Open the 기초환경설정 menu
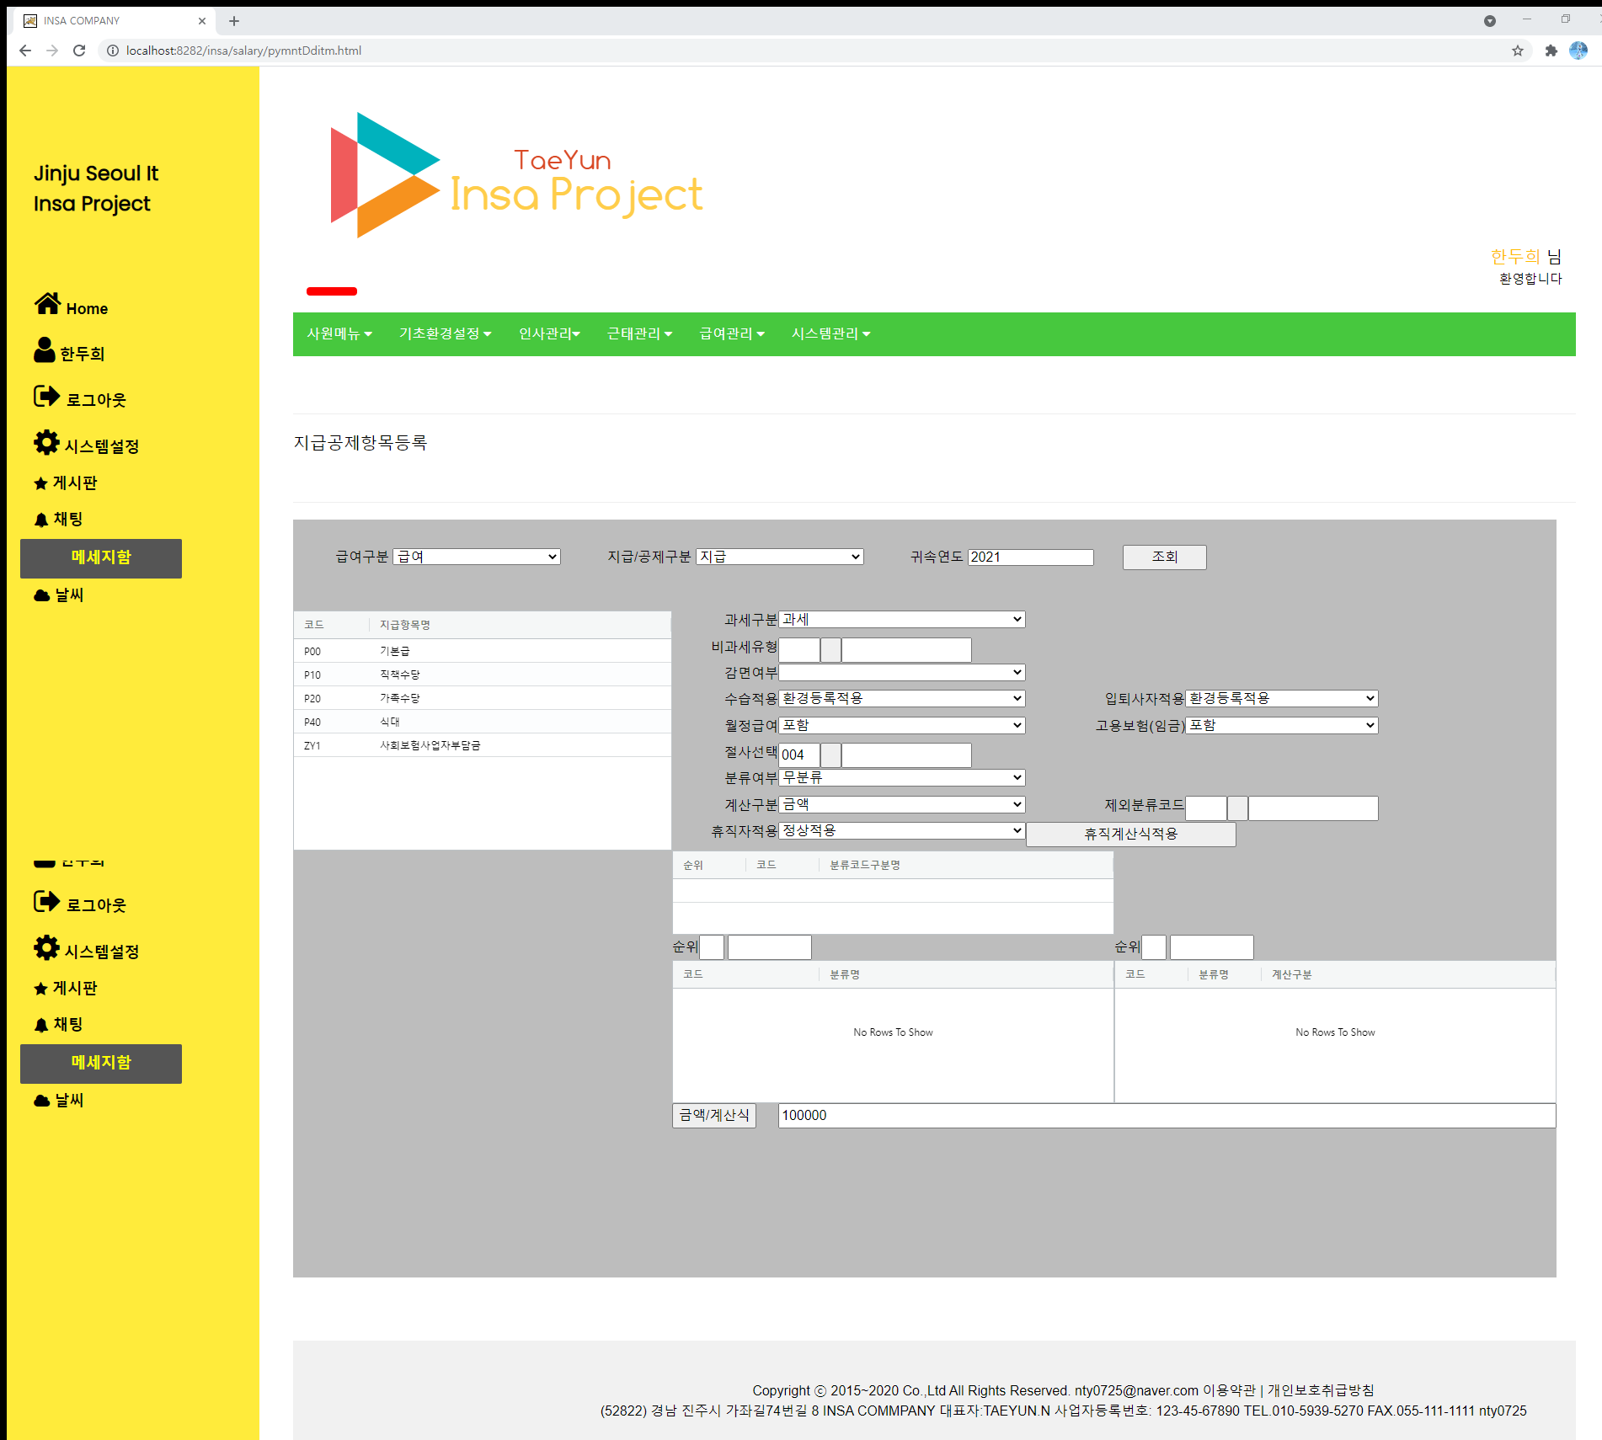This screenshot has height=1440, width=1602. point(445,333)
